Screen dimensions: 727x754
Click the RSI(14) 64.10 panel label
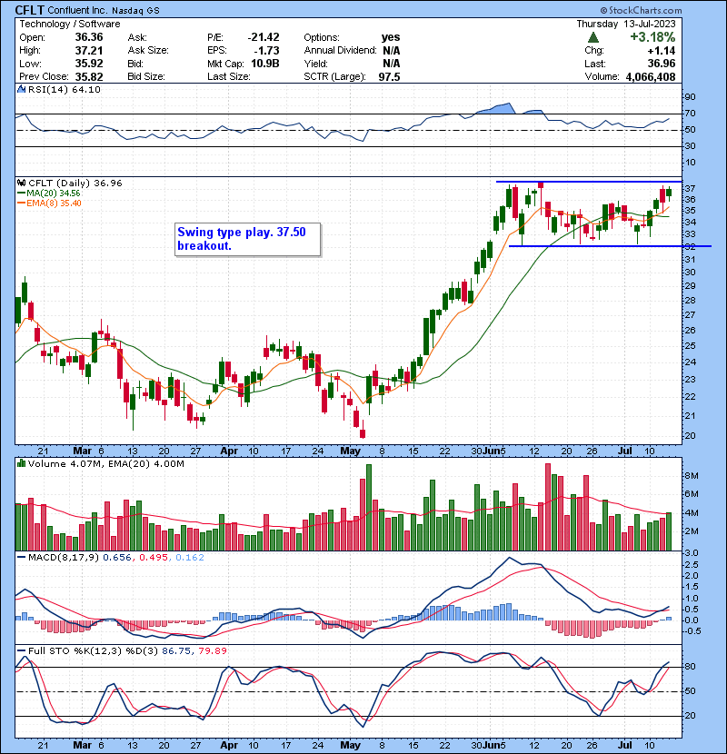64,89
